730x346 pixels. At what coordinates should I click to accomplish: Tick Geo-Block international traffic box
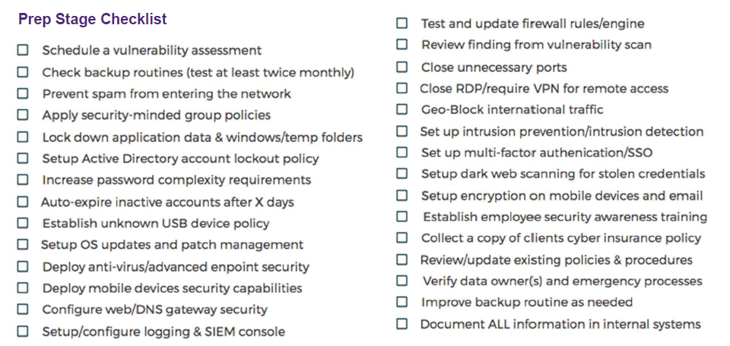click(401, 109)
